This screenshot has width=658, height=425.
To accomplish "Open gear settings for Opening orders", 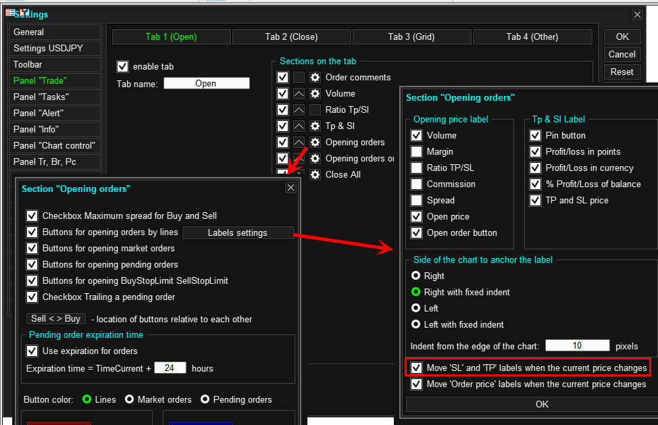I will (315, 142).
